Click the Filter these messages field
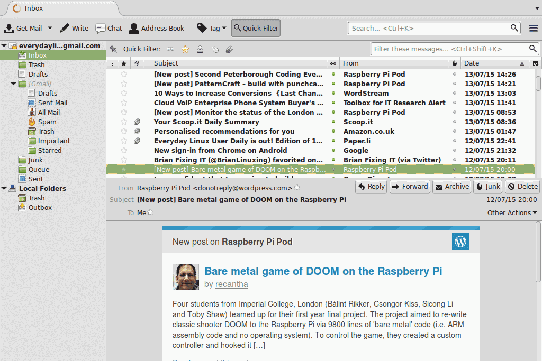542x361 pixels. 455,49
